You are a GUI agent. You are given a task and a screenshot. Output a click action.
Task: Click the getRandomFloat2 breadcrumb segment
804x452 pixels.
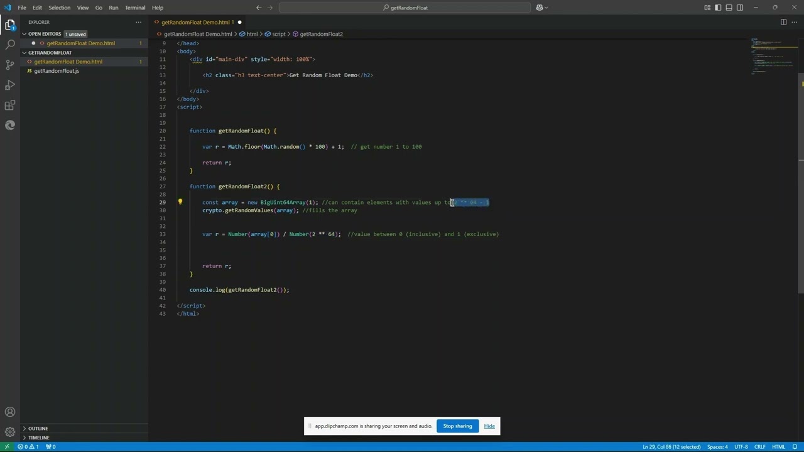pyautogui.click(x=318, y=34)
